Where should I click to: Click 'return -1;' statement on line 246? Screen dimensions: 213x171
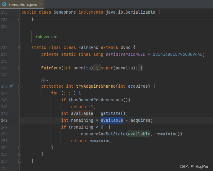click(83, 107)
